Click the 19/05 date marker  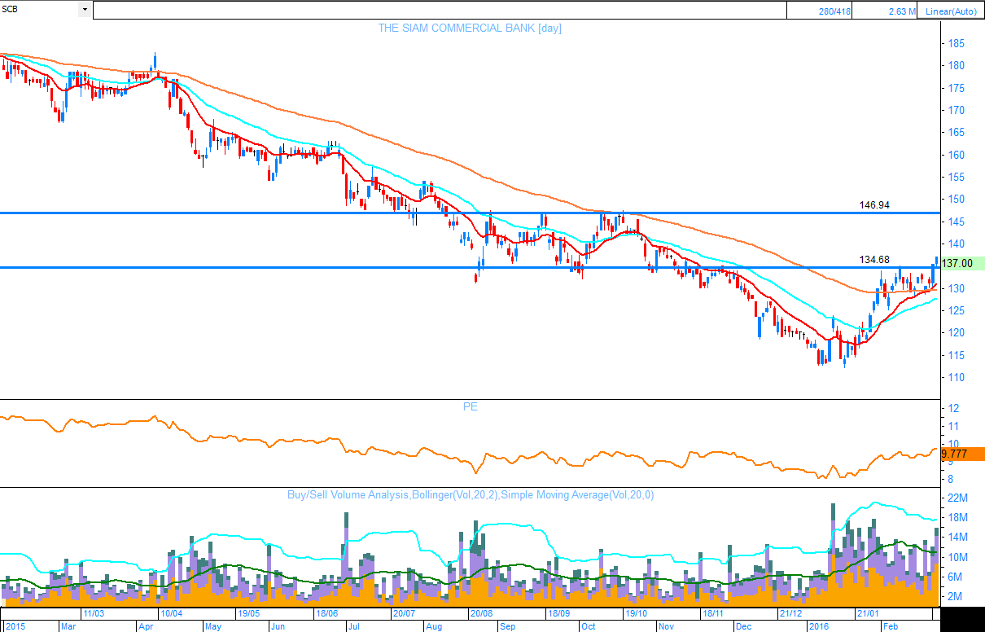pos(248,613)
